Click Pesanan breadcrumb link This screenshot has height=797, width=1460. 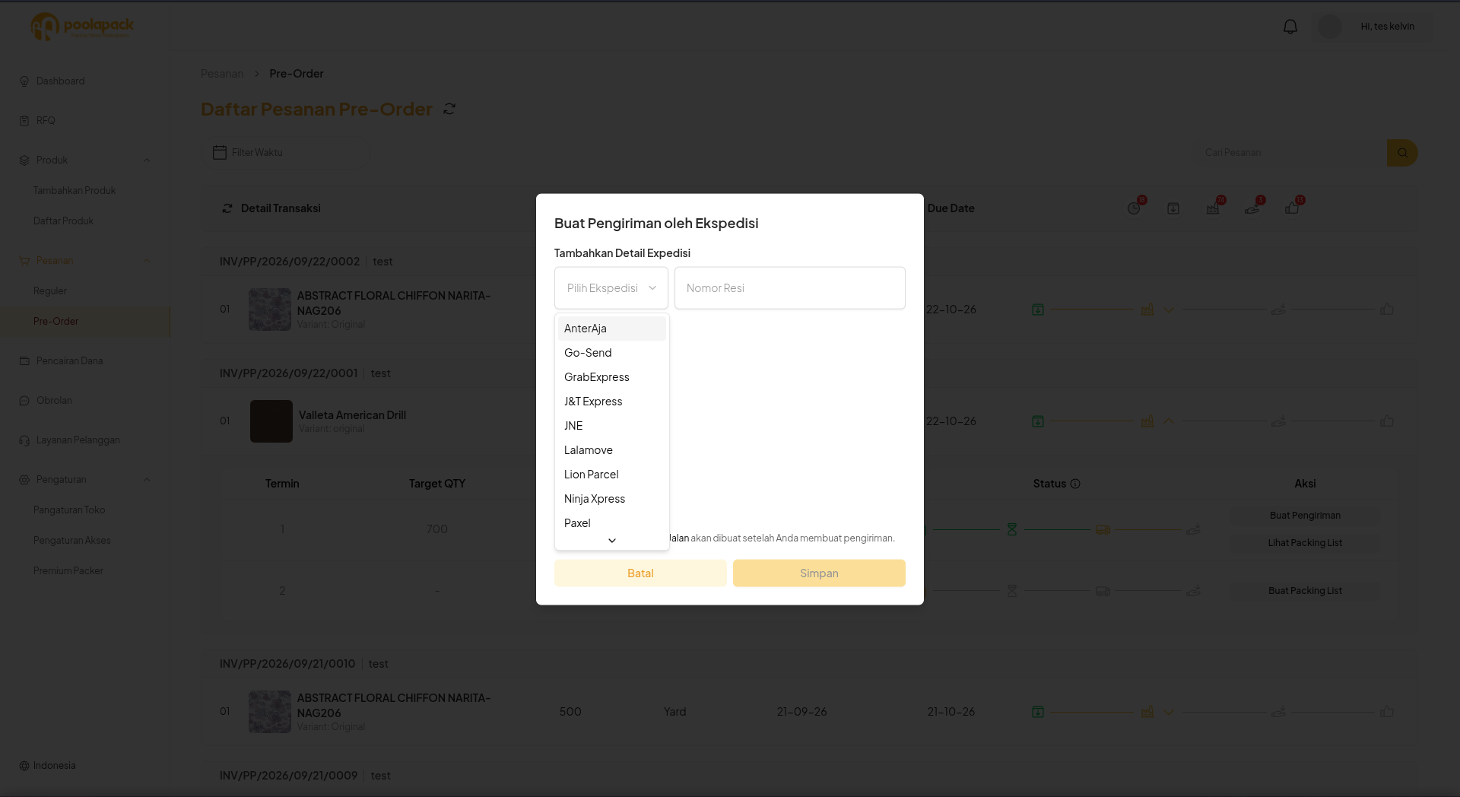pyautogui.click(x=222, y=74)
